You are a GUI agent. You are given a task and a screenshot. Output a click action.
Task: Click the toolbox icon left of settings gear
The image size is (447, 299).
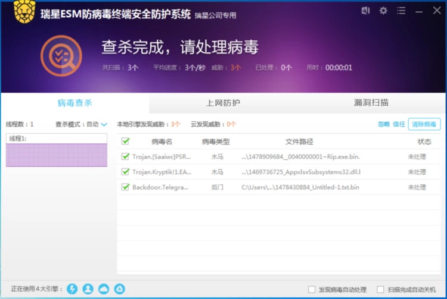365,11
